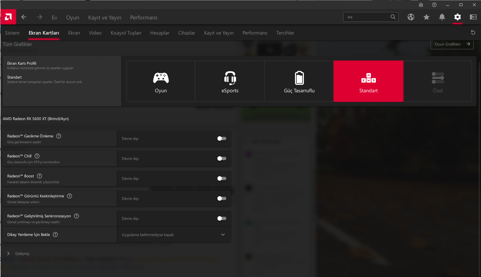481x277 pixels.
Task: Open the bug report icon
Action: tap(421, 5)
